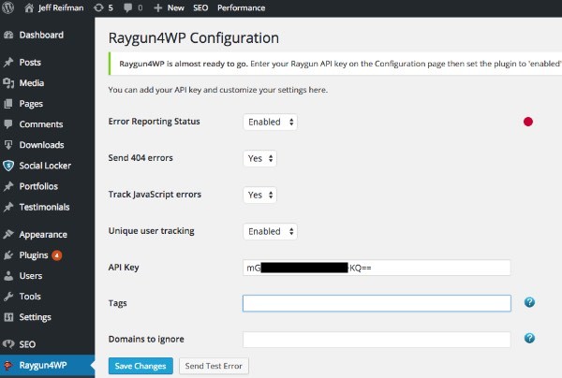562x378 pixels.
Task: Click the Downloads icon in the sidebar
Action: pos(8,145)
